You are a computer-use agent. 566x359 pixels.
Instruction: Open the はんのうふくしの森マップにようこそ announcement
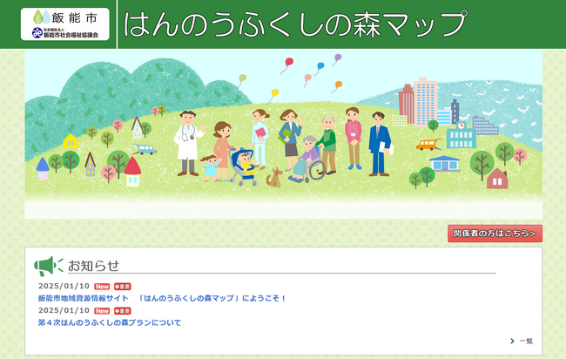point(162,298)
